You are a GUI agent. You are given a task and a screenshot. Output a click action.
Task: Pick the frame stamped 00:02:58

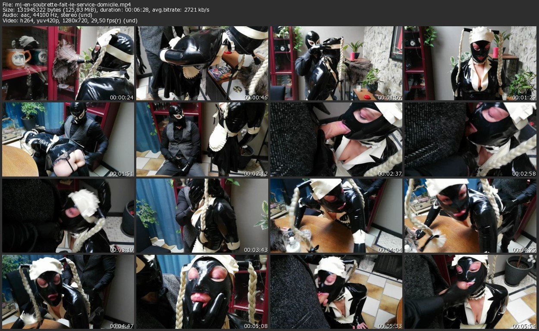[x=470, y=139]
